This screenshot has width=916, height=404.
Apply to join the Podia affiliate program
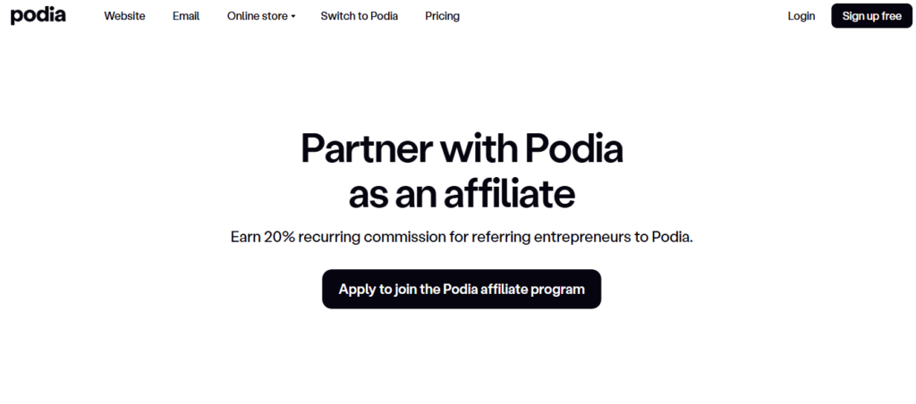462,289
